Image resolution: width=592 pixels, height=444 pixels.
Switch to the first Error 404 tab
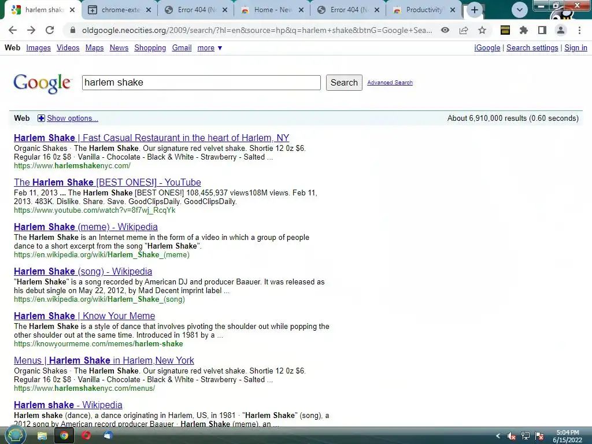pos(195,10)
